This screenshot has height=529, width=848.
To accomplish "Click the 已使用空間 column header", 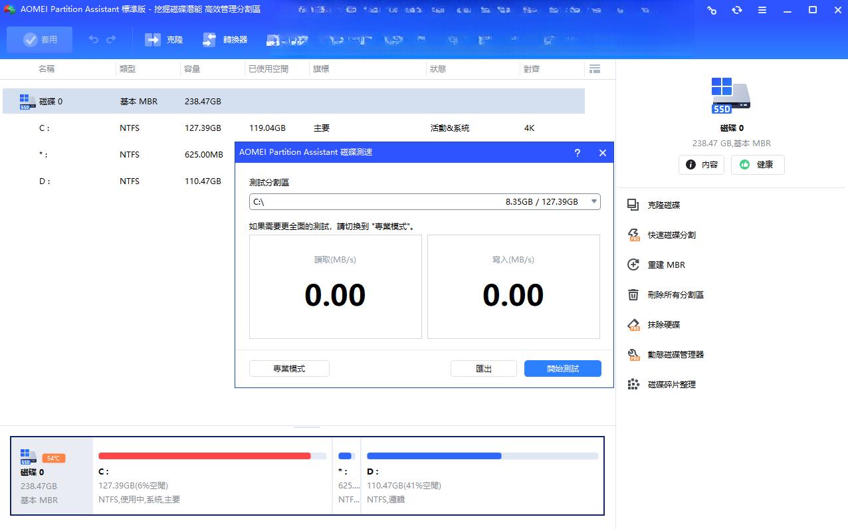I will (268, 69).
